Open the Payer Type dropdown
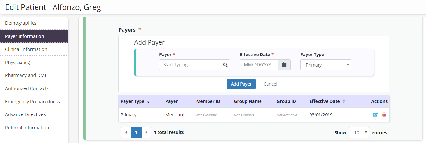The width and height of the screenshot is (426, 143). point(326,65)
